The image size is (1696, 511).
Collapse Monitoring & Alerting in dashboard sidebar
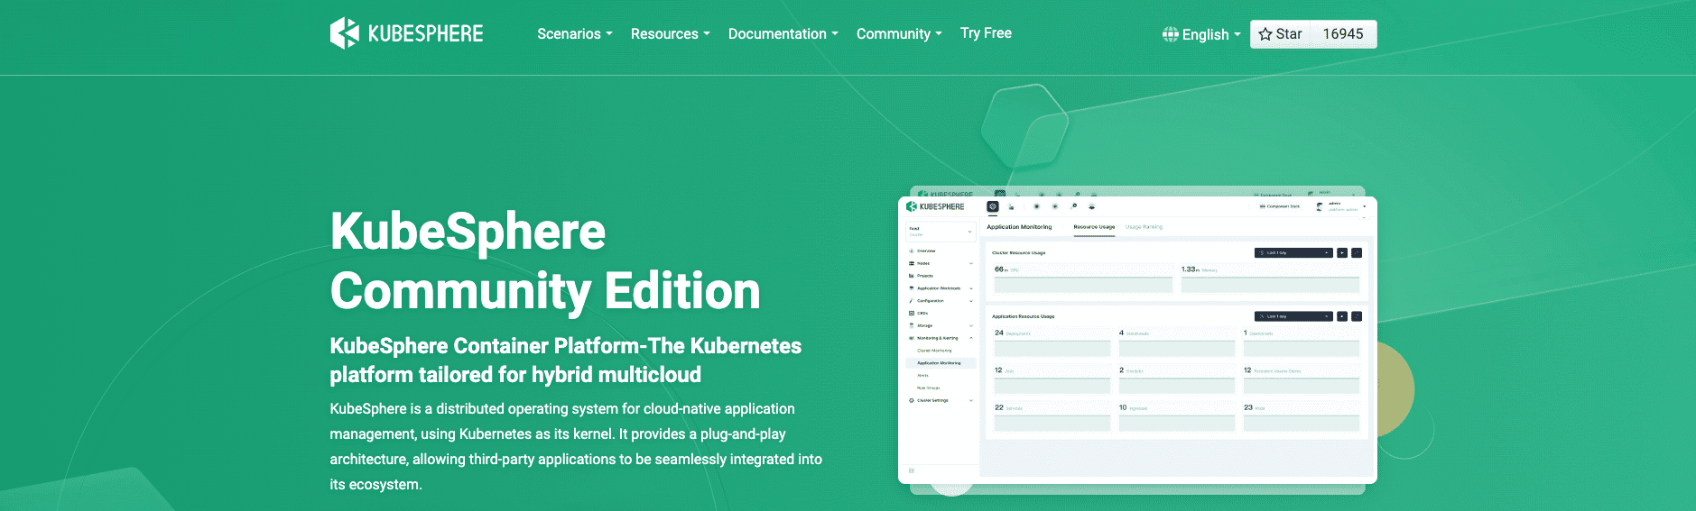click(941, 339)
